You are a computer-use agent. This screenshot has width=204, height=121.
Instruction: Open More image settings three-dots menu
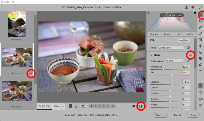(x=200, y=70)
